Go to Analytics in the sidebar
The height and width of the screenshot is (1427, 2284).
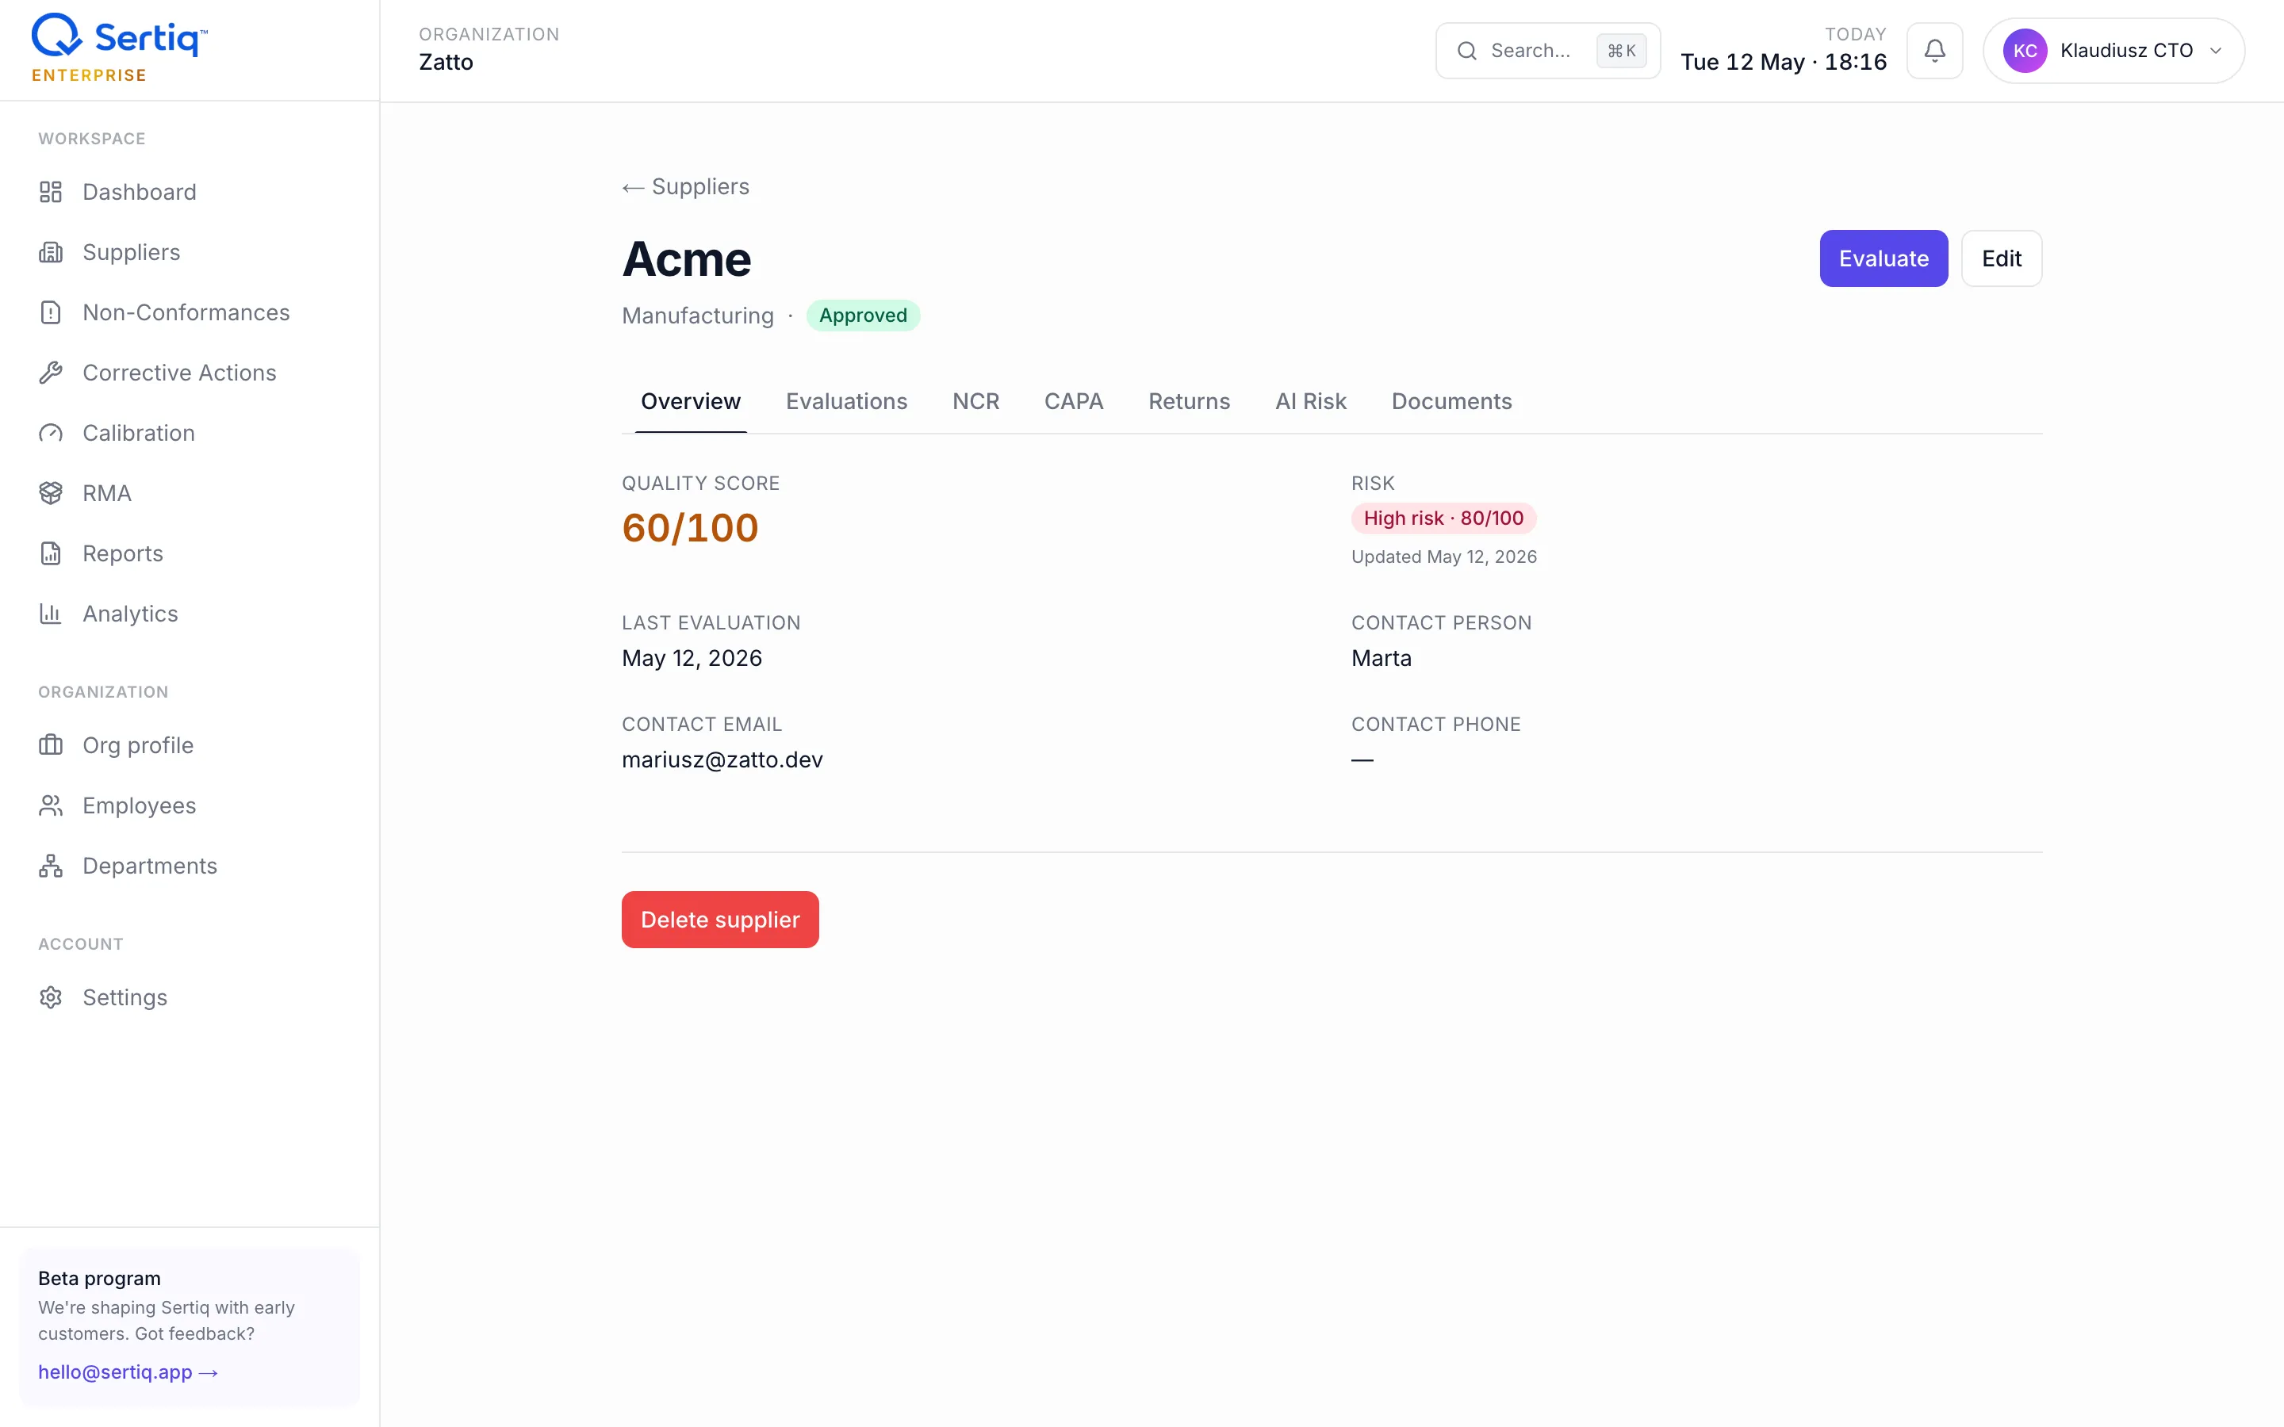(x=130, y=614)
